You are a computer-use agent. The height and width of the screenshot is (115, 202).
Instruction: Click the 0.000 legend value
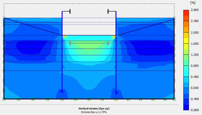pos(194,88)
